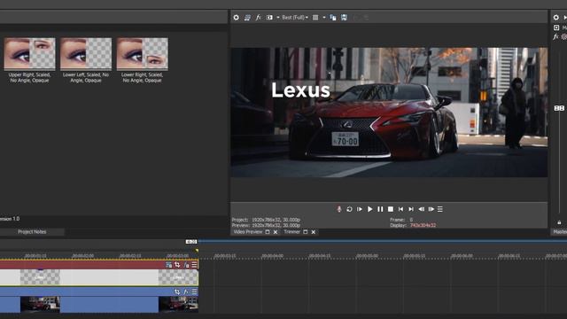
Task: Click lock fader channels icon on Master
Action: (559, 222)
